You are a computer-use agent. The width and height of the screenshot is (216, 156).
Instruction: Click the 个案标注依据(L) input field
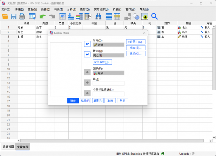[x=108, y=94]
